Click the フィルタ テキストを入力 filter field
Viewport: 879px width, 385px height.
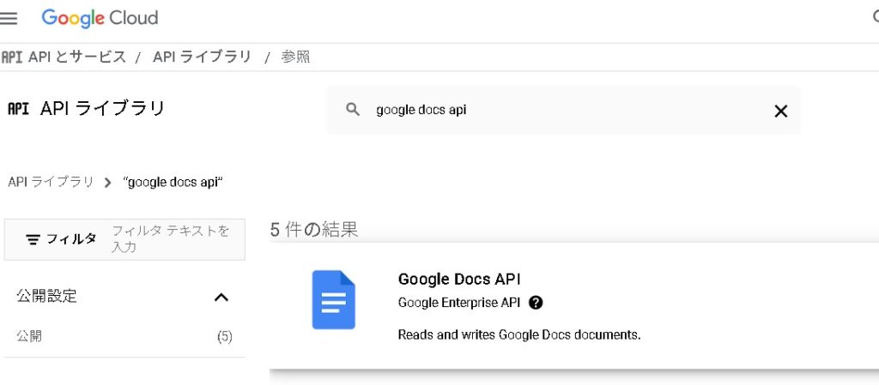click(172, 239)
